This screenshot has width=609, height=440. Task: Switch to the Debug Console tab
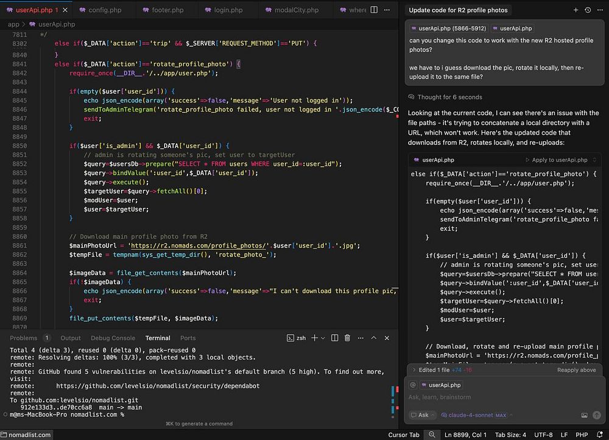pos(113,338)
